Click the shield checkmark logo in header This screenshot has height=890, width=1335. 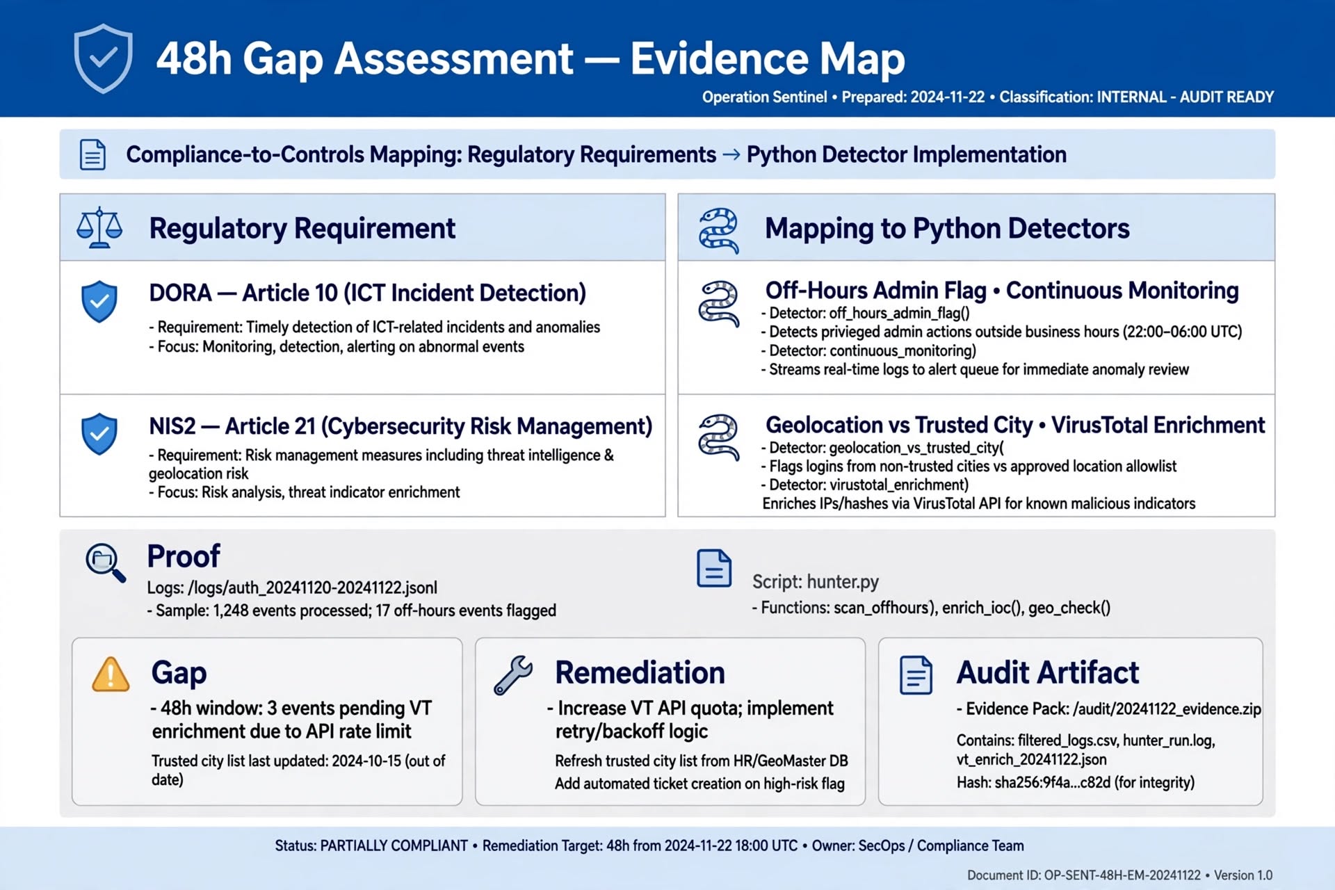(x=103, y=58)
